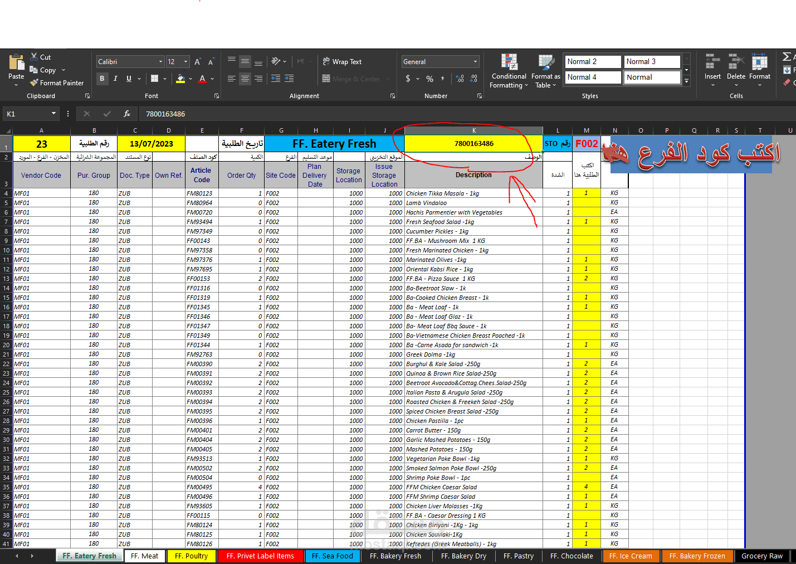Apply the Normal 4 cell style
The image size is (796, 564).
593,77
